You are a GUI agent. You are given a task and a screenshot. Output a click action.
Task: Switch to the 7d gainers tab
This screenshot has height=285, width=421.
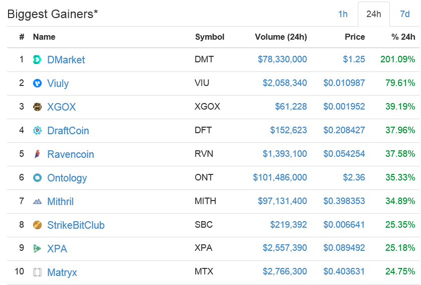pos(404,14)
